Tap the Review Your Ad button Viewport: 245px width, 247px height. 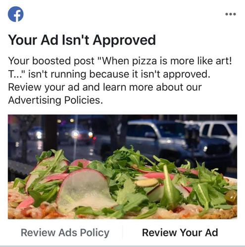pos(180,233)
